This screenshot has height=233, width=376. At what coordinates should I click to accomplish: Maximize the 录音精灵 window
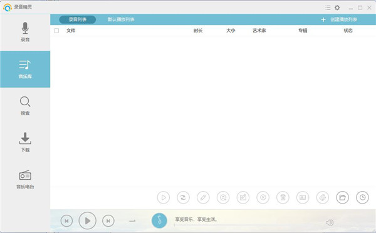(360, 8)
